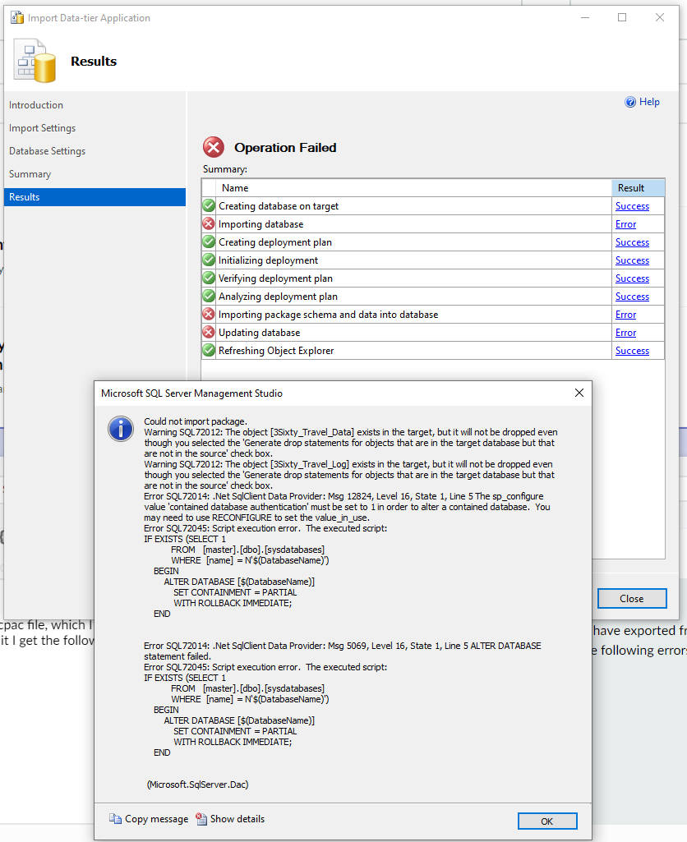This screenshot has width=687, height=842.
Task: Click the status icon for Creating database on target
Action: (x=209, y=205)
